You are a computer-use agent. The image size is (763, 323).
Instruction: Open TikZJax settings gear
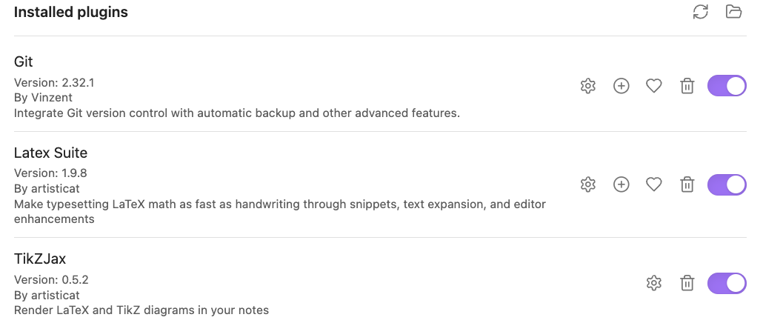(653, 283)
